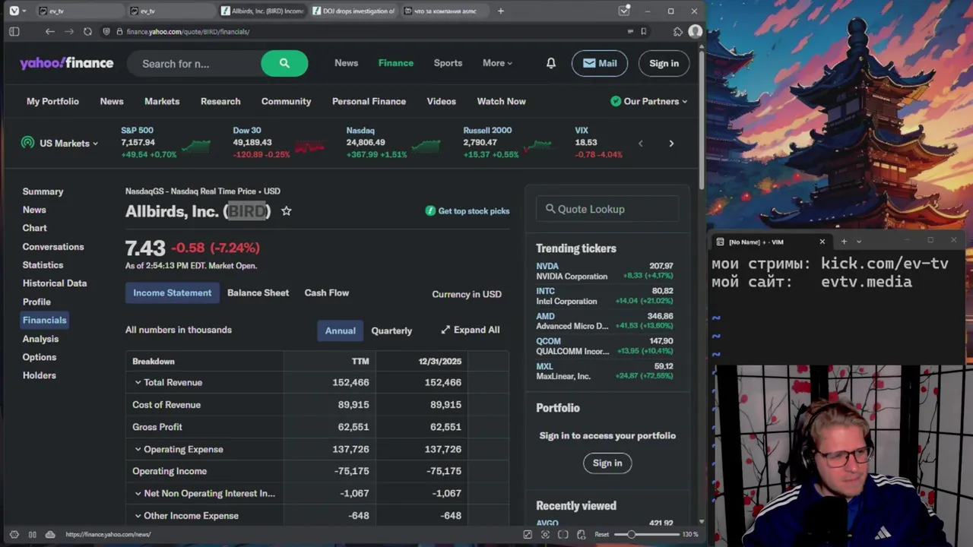
Task: Switch to Quarterly period
Action: click(x=391, y=330)
